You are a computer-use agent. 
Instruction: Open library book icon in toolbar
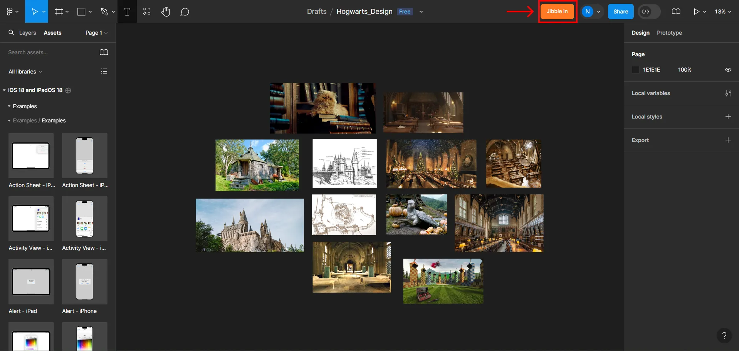[x=676, y=12]
